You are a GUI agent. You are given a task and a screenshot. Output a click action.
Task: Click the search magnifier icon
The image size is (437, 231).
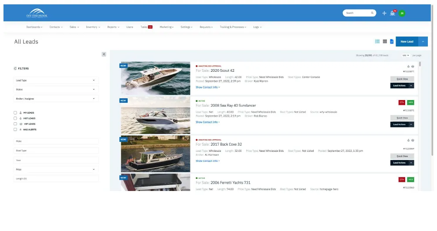click(372, 13)
